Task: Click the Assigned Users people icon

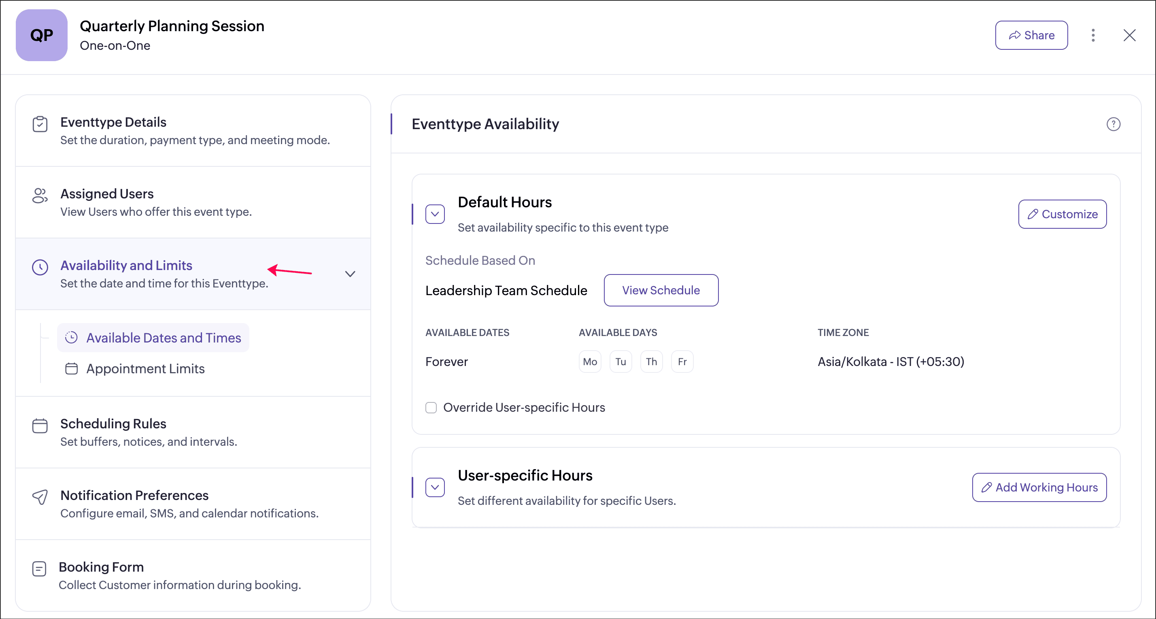Action: (x=40, y=196)
